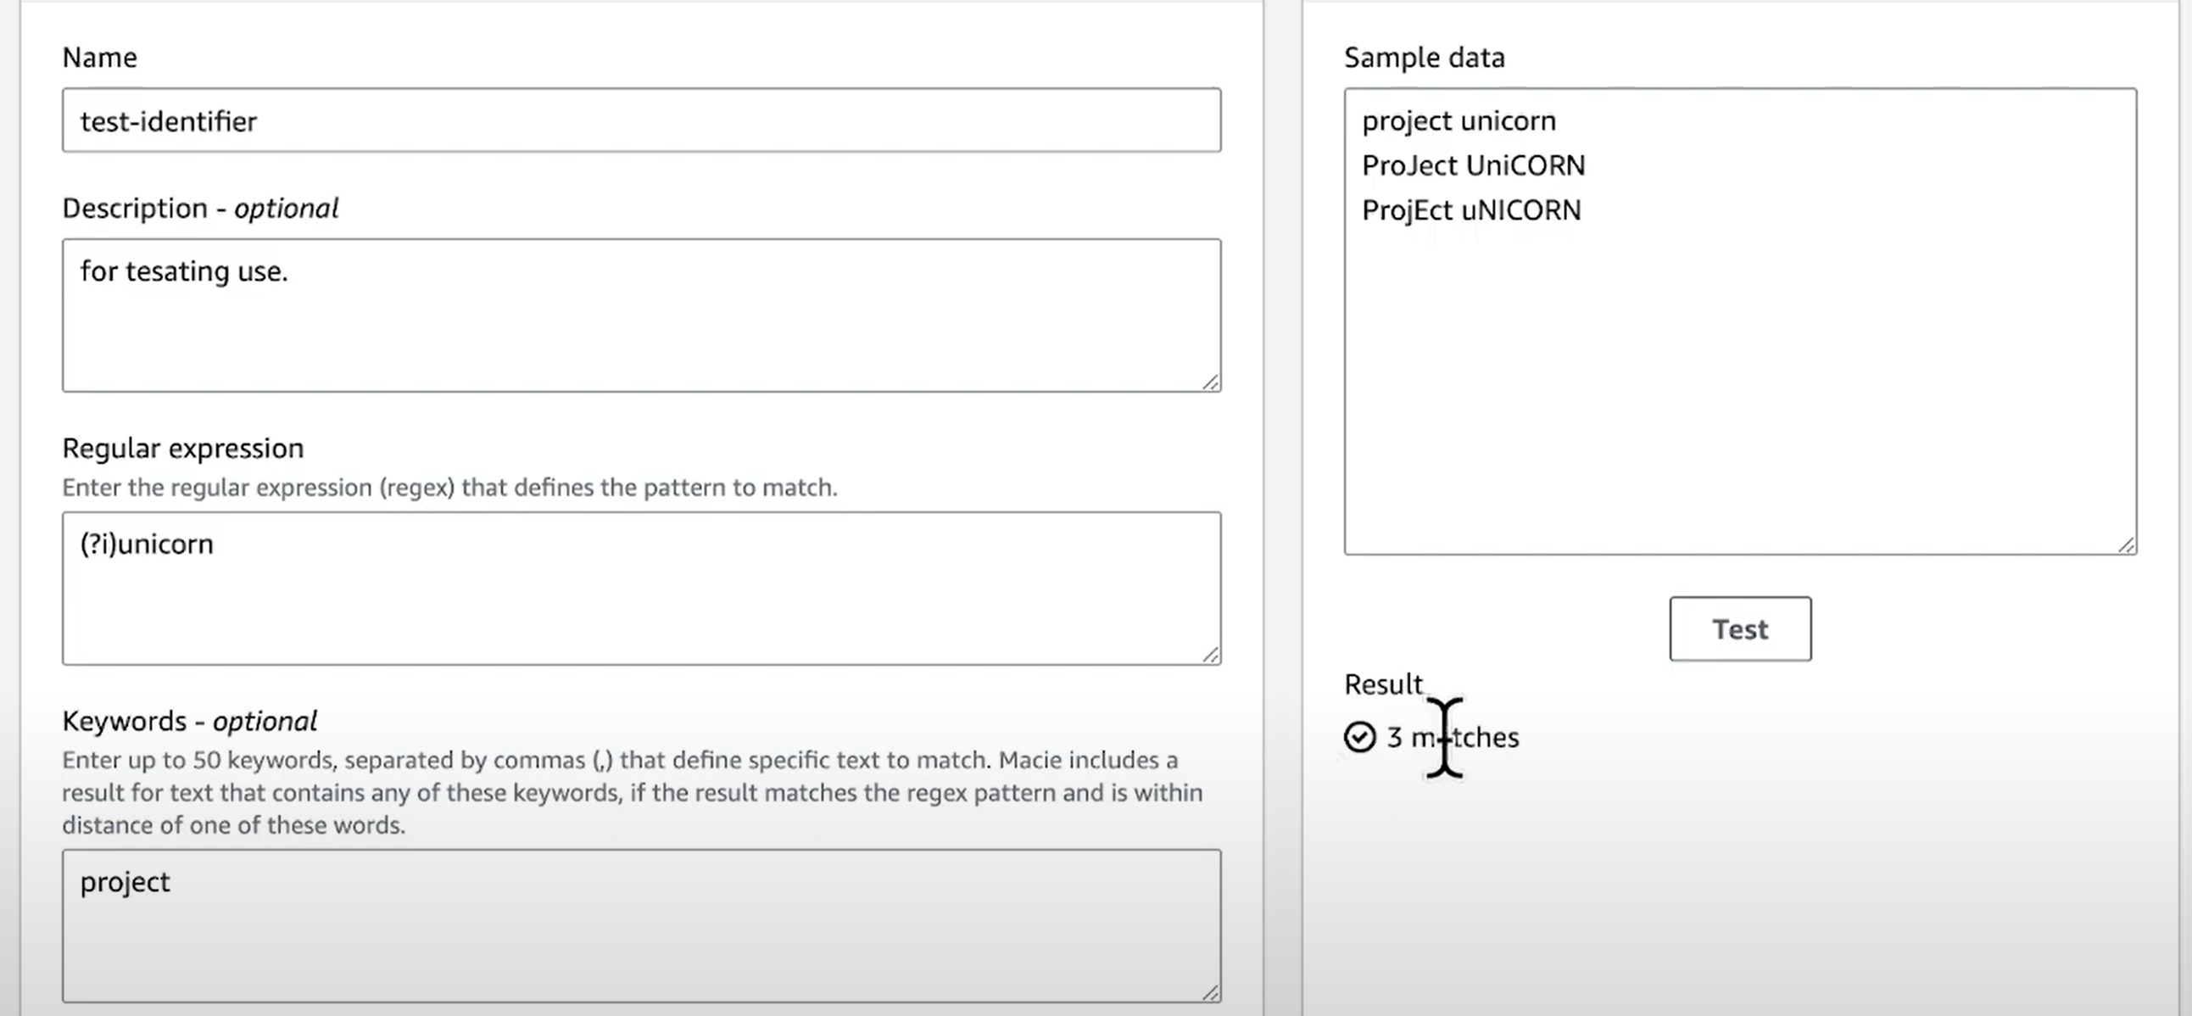Click the Keywords text area containing project

pos(642,926)
